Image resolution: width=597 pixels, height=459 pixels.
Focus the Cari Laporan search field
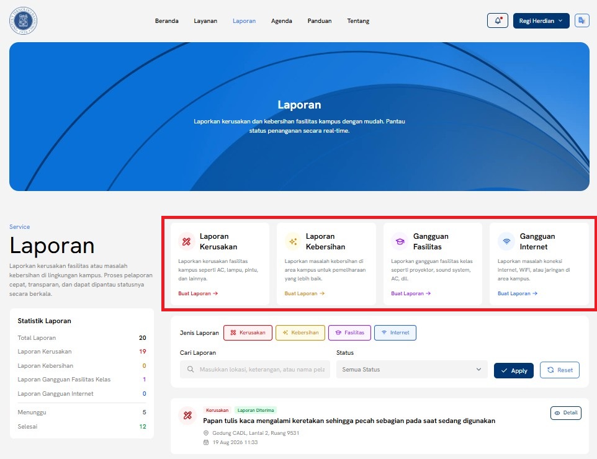point(255,369)
